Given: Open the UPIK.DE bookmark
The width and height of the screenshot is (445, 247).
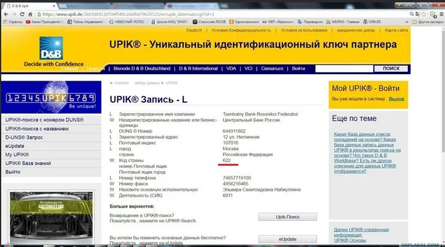Looking at the screenshot, I should [372, 22].
